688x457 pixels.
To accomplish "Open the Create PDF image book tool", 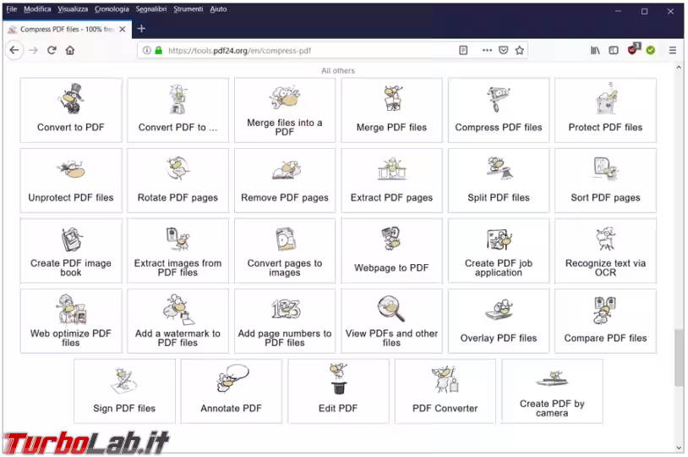I will click(x=71, y=251).
